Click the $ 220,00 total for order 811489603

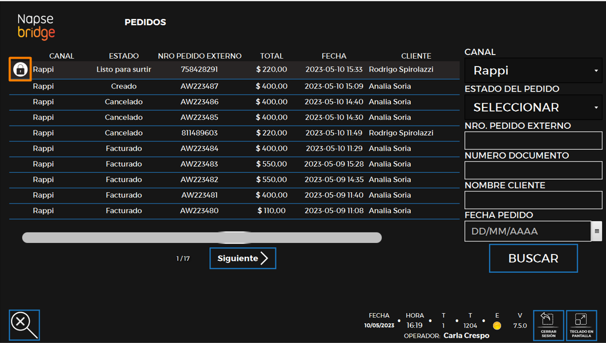[x=271, y=132]
